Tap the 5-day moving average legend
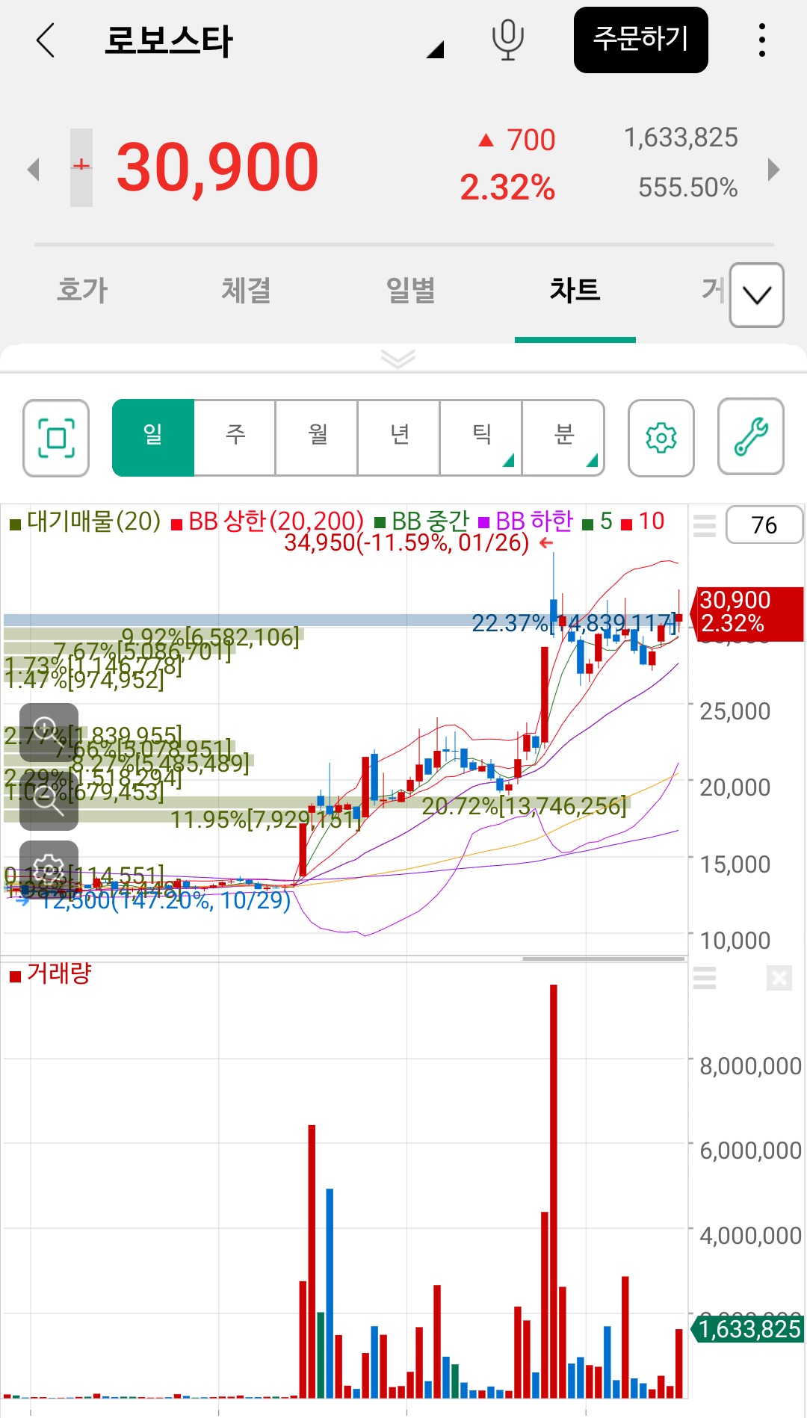807x1418 pixels. (598, 521)
